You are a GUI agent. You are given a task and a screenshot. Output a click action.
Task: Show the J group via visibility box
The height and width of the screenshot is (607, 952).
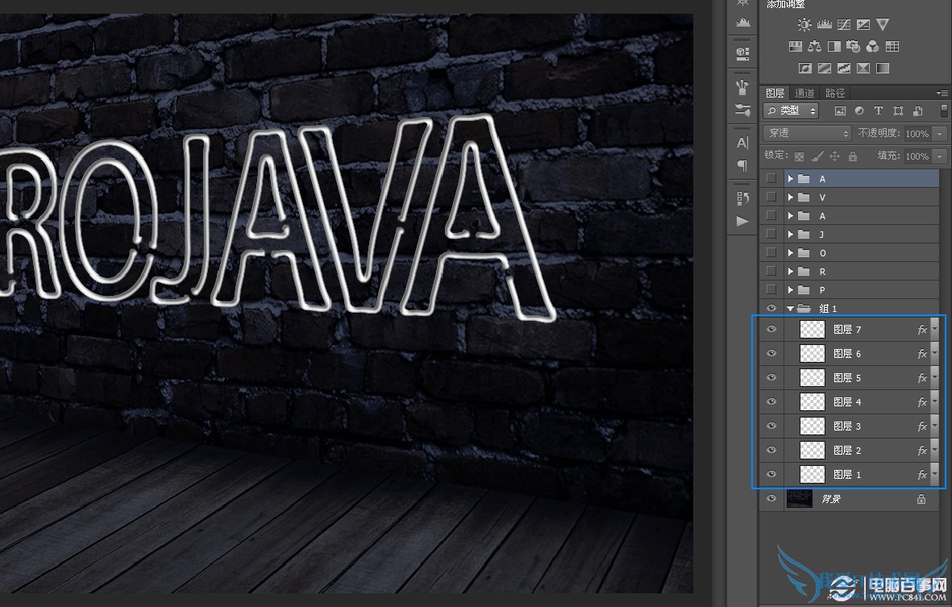771,234
